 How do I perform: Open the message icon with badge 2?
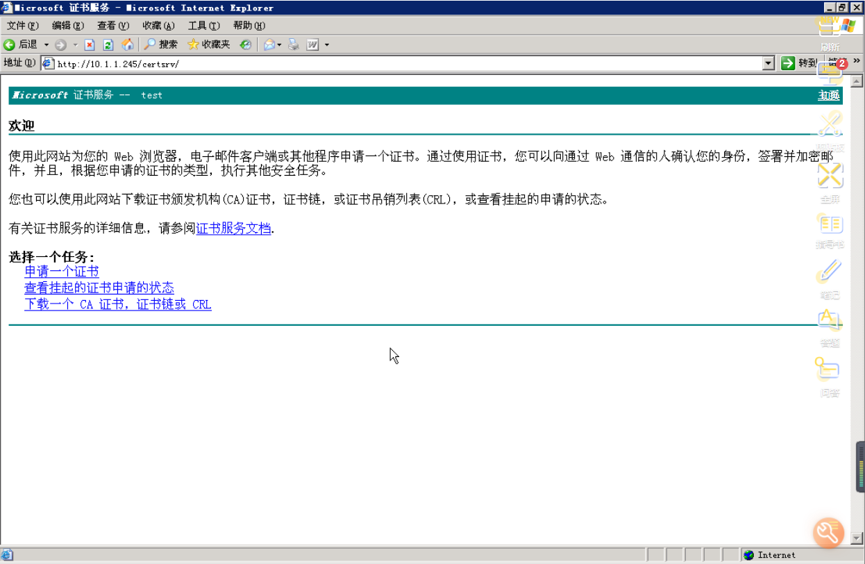pyautogui.click(x=830, y=73)
